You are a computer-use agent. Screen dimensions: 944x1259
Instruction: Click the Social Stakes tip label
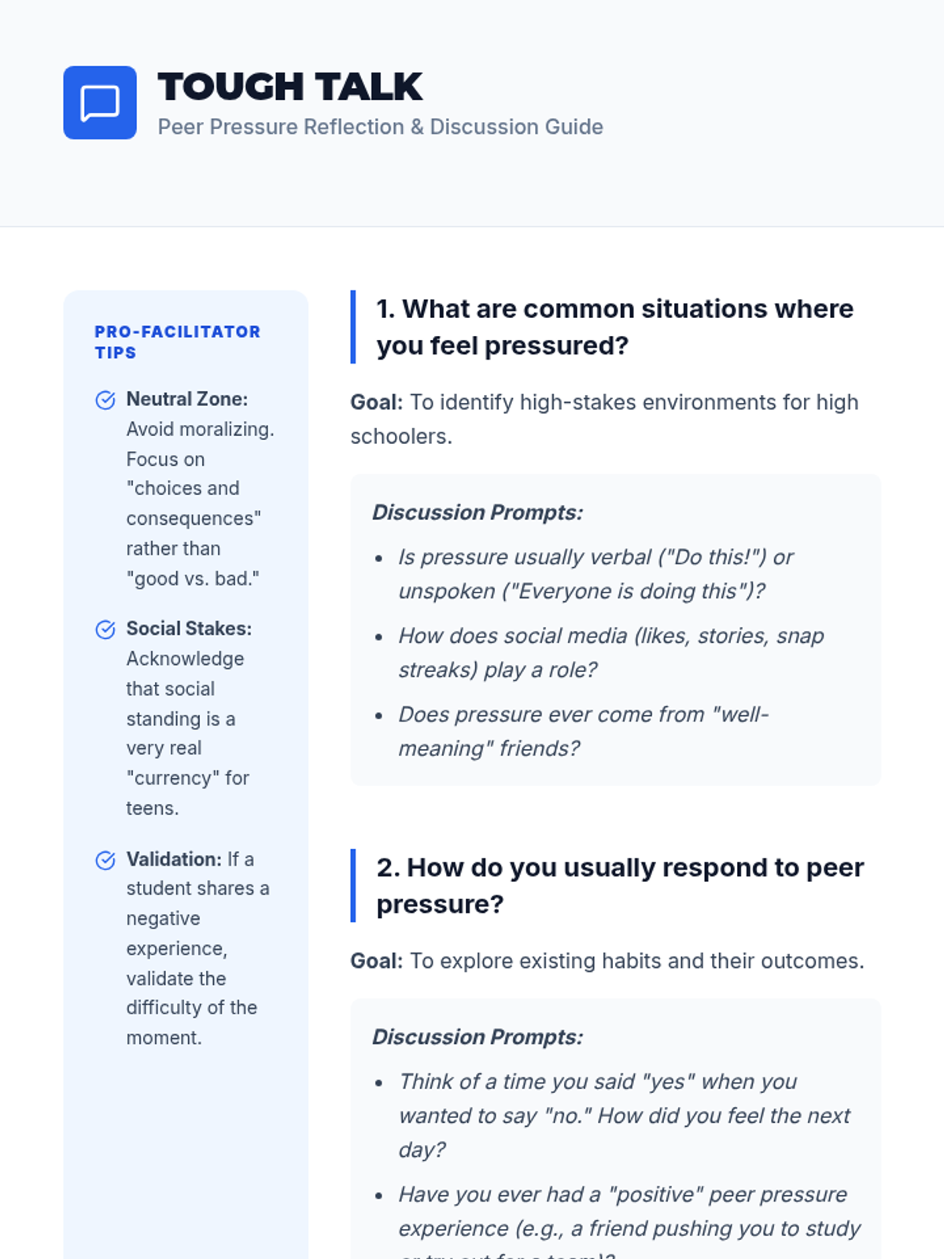coord(189,629)
